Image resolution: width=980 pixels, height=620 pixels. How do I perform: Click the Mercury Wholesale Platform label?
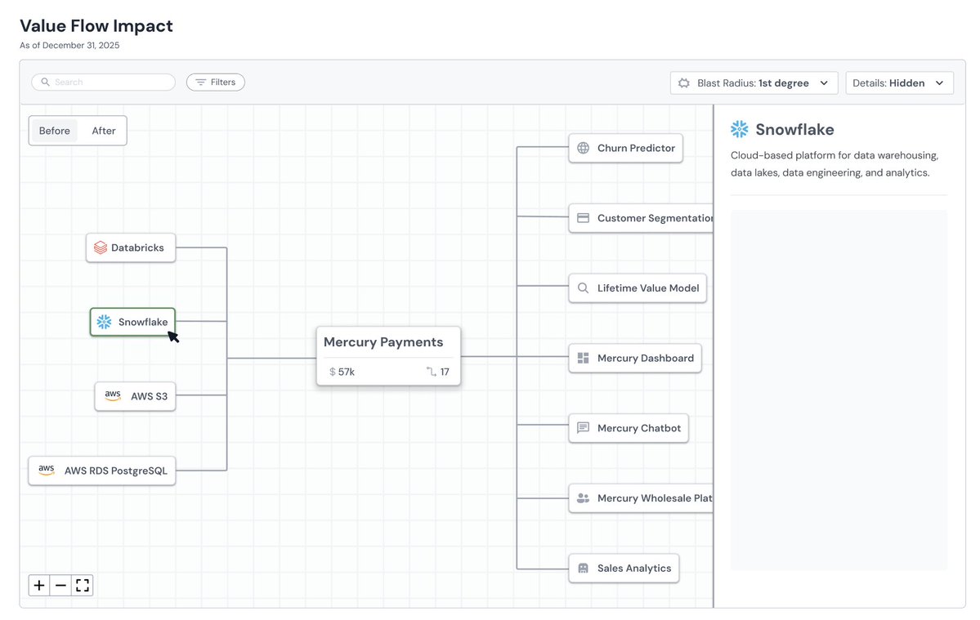[655, 498]
